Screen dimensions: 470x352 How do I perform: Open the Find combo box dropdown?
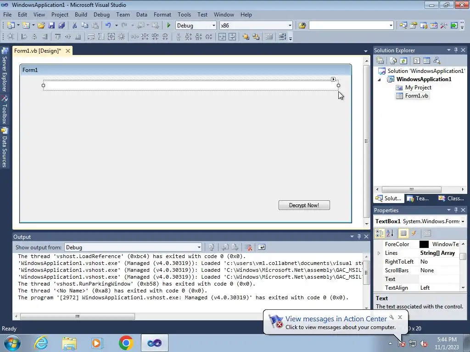[391, 26]
